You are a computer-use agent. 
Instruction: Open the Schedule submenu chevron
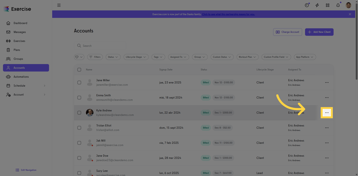coord(44,85)
